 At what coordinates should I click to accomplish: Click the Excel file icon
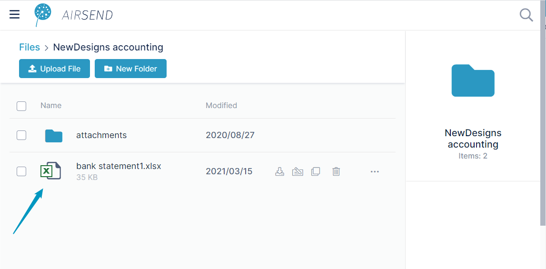click(x=50, y=171)
